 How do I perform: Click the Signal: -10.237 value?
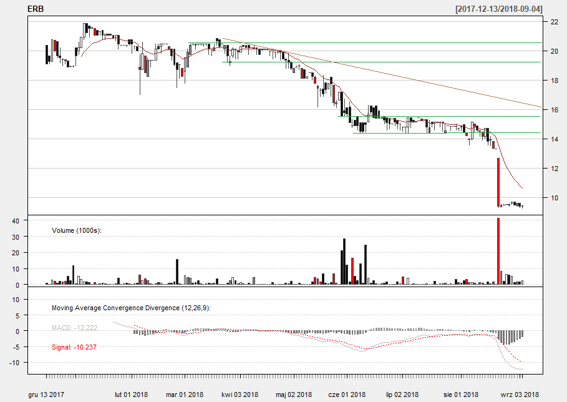(74, 347)
